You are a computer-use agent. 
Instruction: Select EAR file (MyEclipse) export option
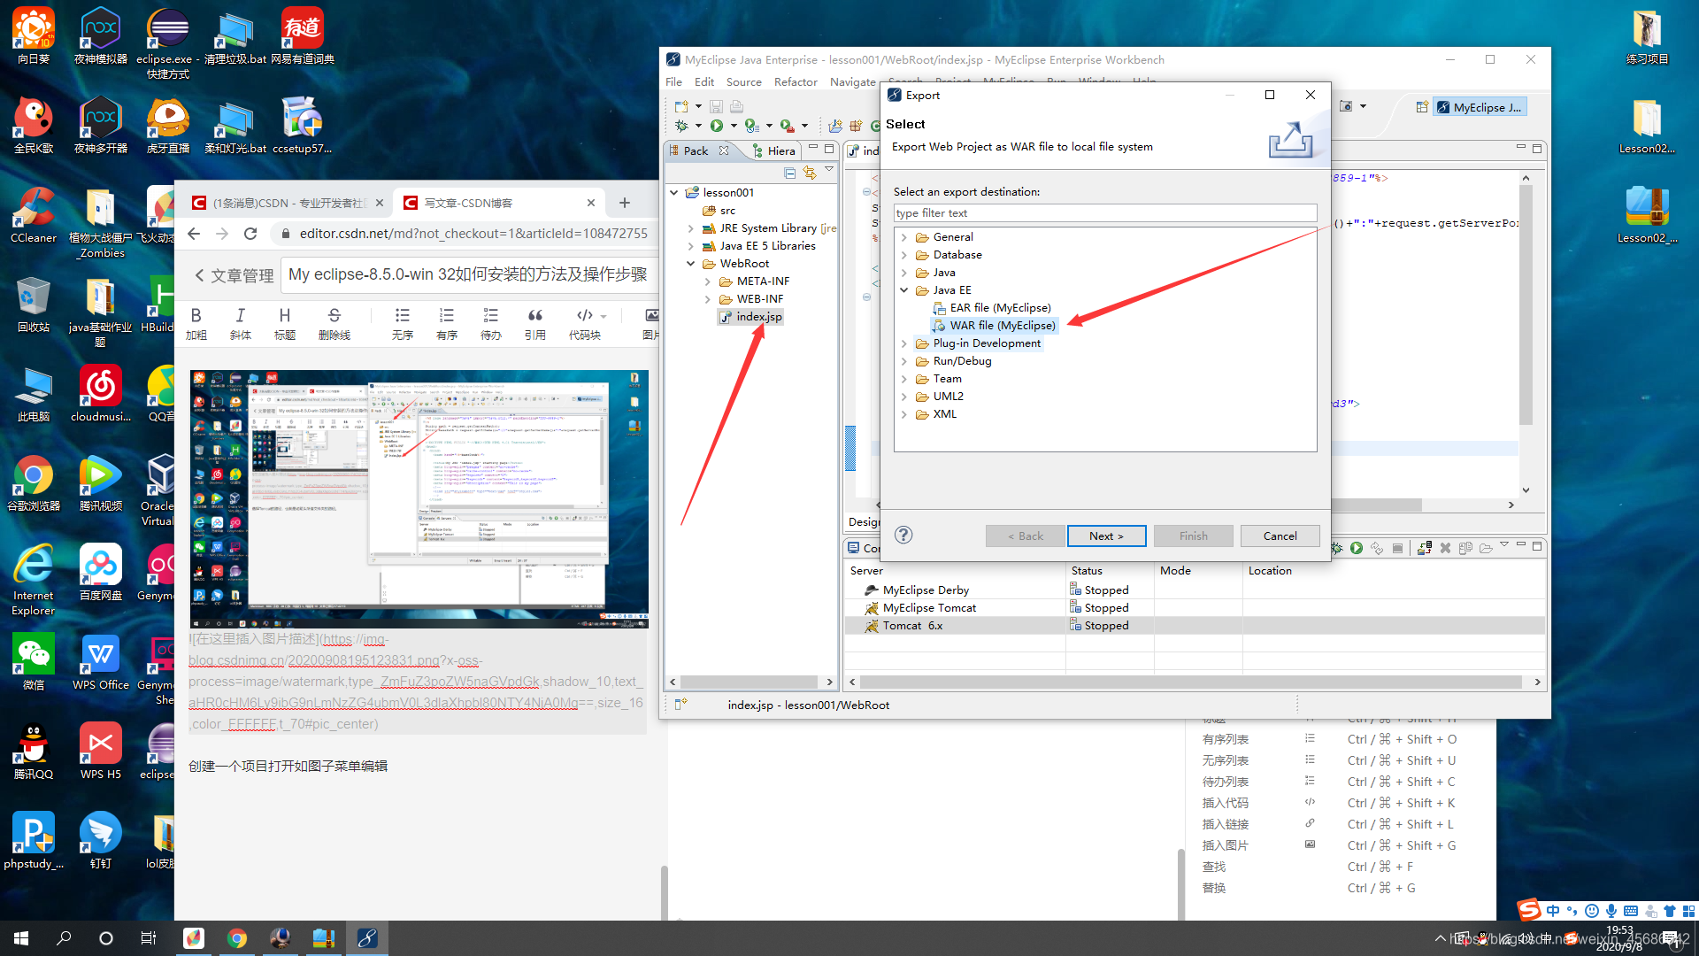tap(991, 308)
